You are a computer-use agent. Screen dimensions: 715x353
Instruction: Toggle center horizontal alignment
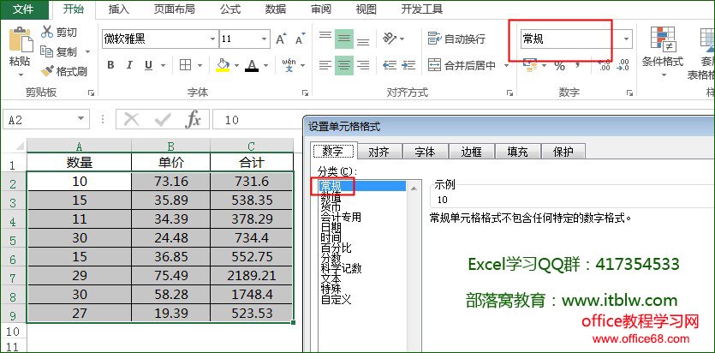(344, 65)
